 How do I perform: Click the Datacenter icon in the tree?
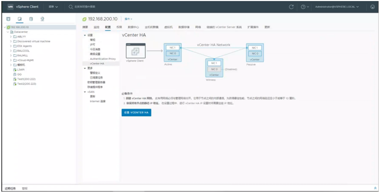pyautogui.click(x=12, y=32)
